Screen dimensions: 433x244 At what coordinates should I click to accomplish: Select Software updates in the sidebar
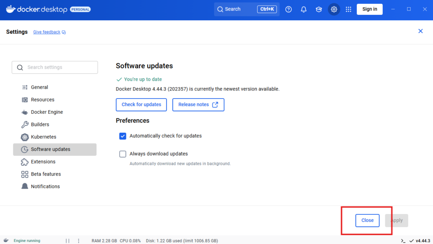55,149
